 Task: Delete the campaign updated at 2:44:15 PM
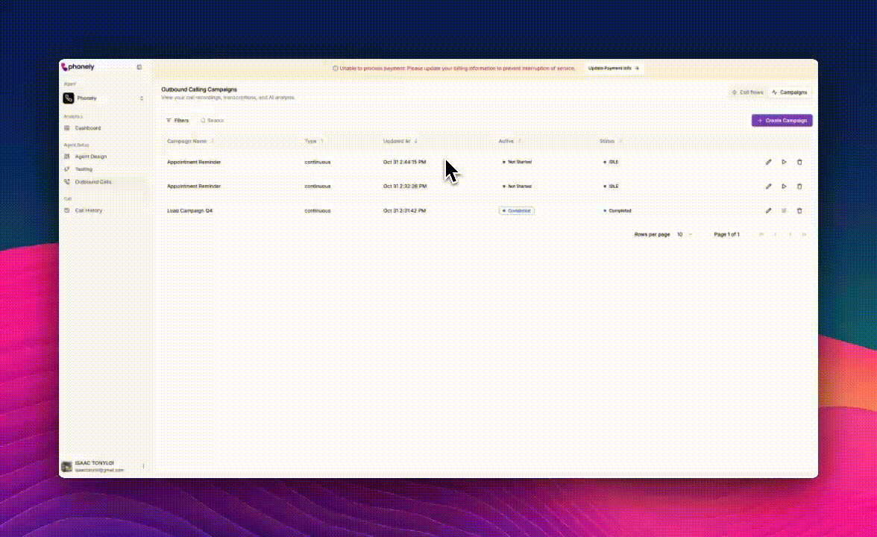point(799,163)
